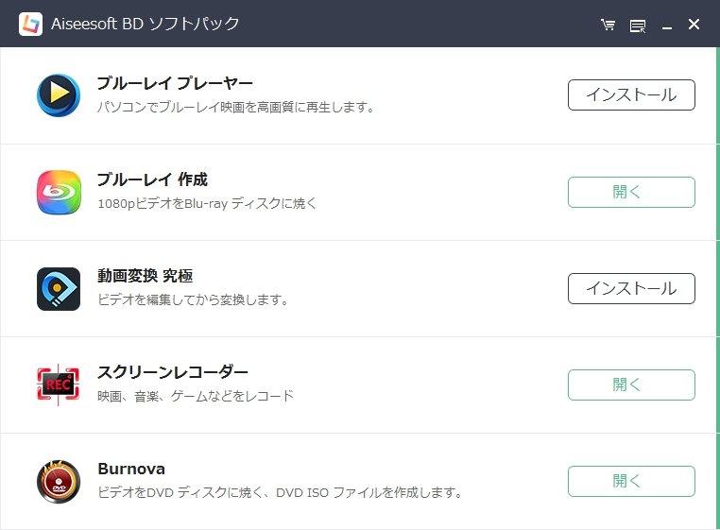Screen dimensions: 720x530
Task: Install ブルーレイ プレーヤー with its インストール button
Action: click(x=631, y=95)
